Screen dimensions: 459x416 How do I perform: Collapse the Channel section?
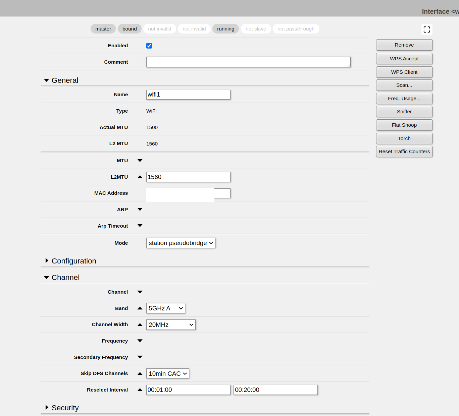coord(46,278)
